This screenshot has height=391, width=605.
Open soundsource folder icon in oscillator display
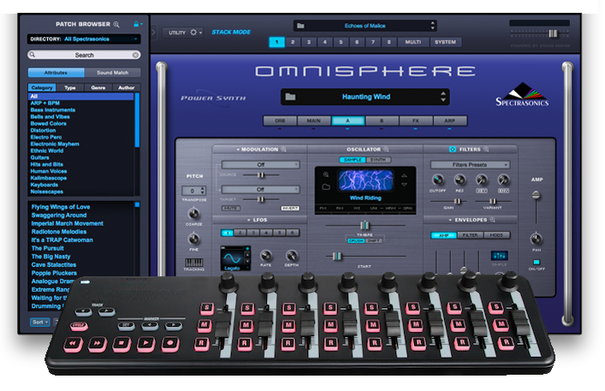pos(326,187)
